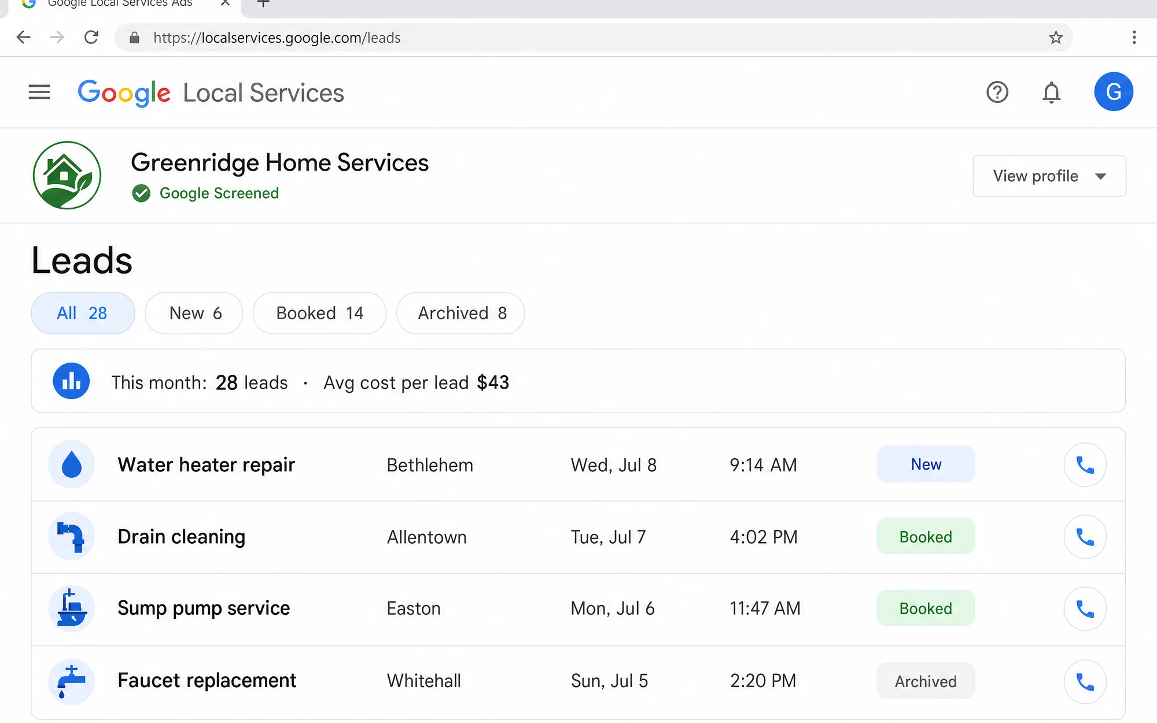Click the browser forward arrow
This screenshot has width=1157, height=723.
pyautogui.click(x=57, y=38)
